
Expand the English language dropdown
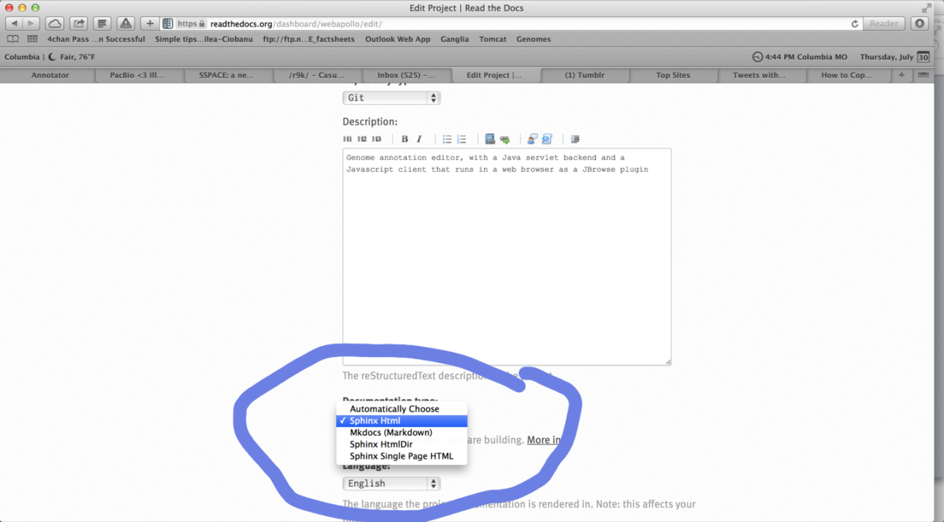point(392,484)
